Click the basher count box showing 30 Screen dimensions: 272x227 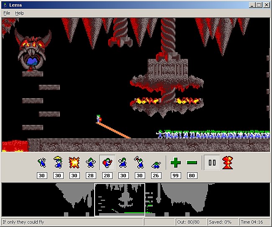[123, 176]
